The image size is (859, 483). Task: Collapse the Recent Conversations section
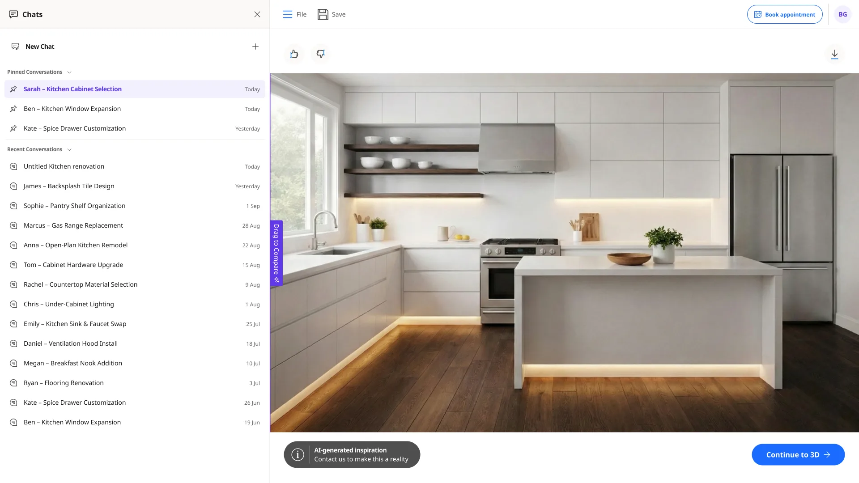point(69,150)
